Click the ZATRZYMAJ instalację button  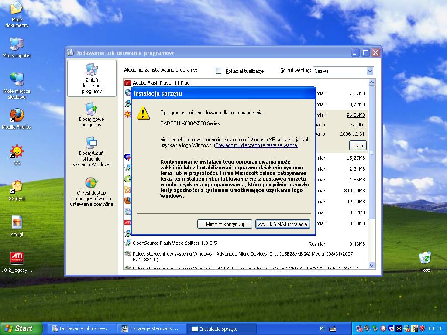[282, 224]
